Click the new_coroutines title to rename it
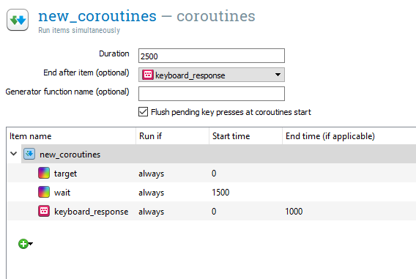The image size is (416, 279). tap(97, 16)
